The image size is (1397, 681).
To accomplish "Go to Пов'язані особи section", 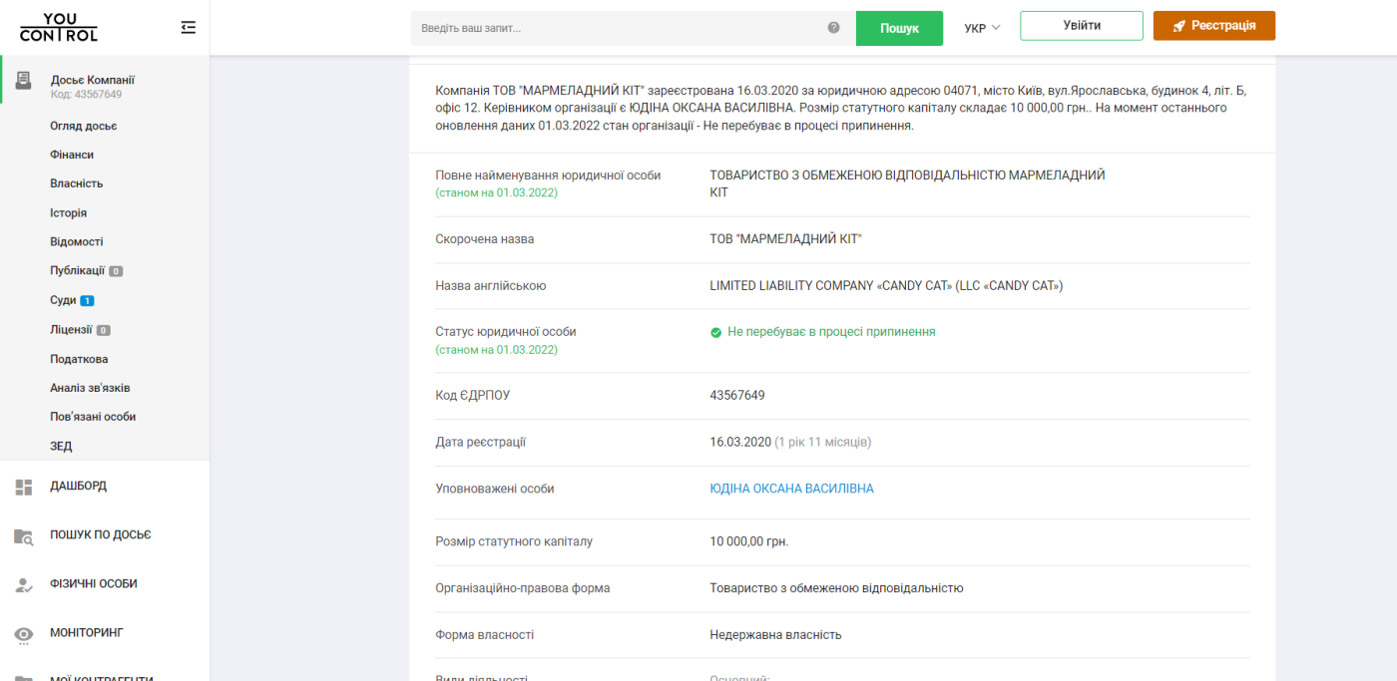I will (x=93, y=417).
